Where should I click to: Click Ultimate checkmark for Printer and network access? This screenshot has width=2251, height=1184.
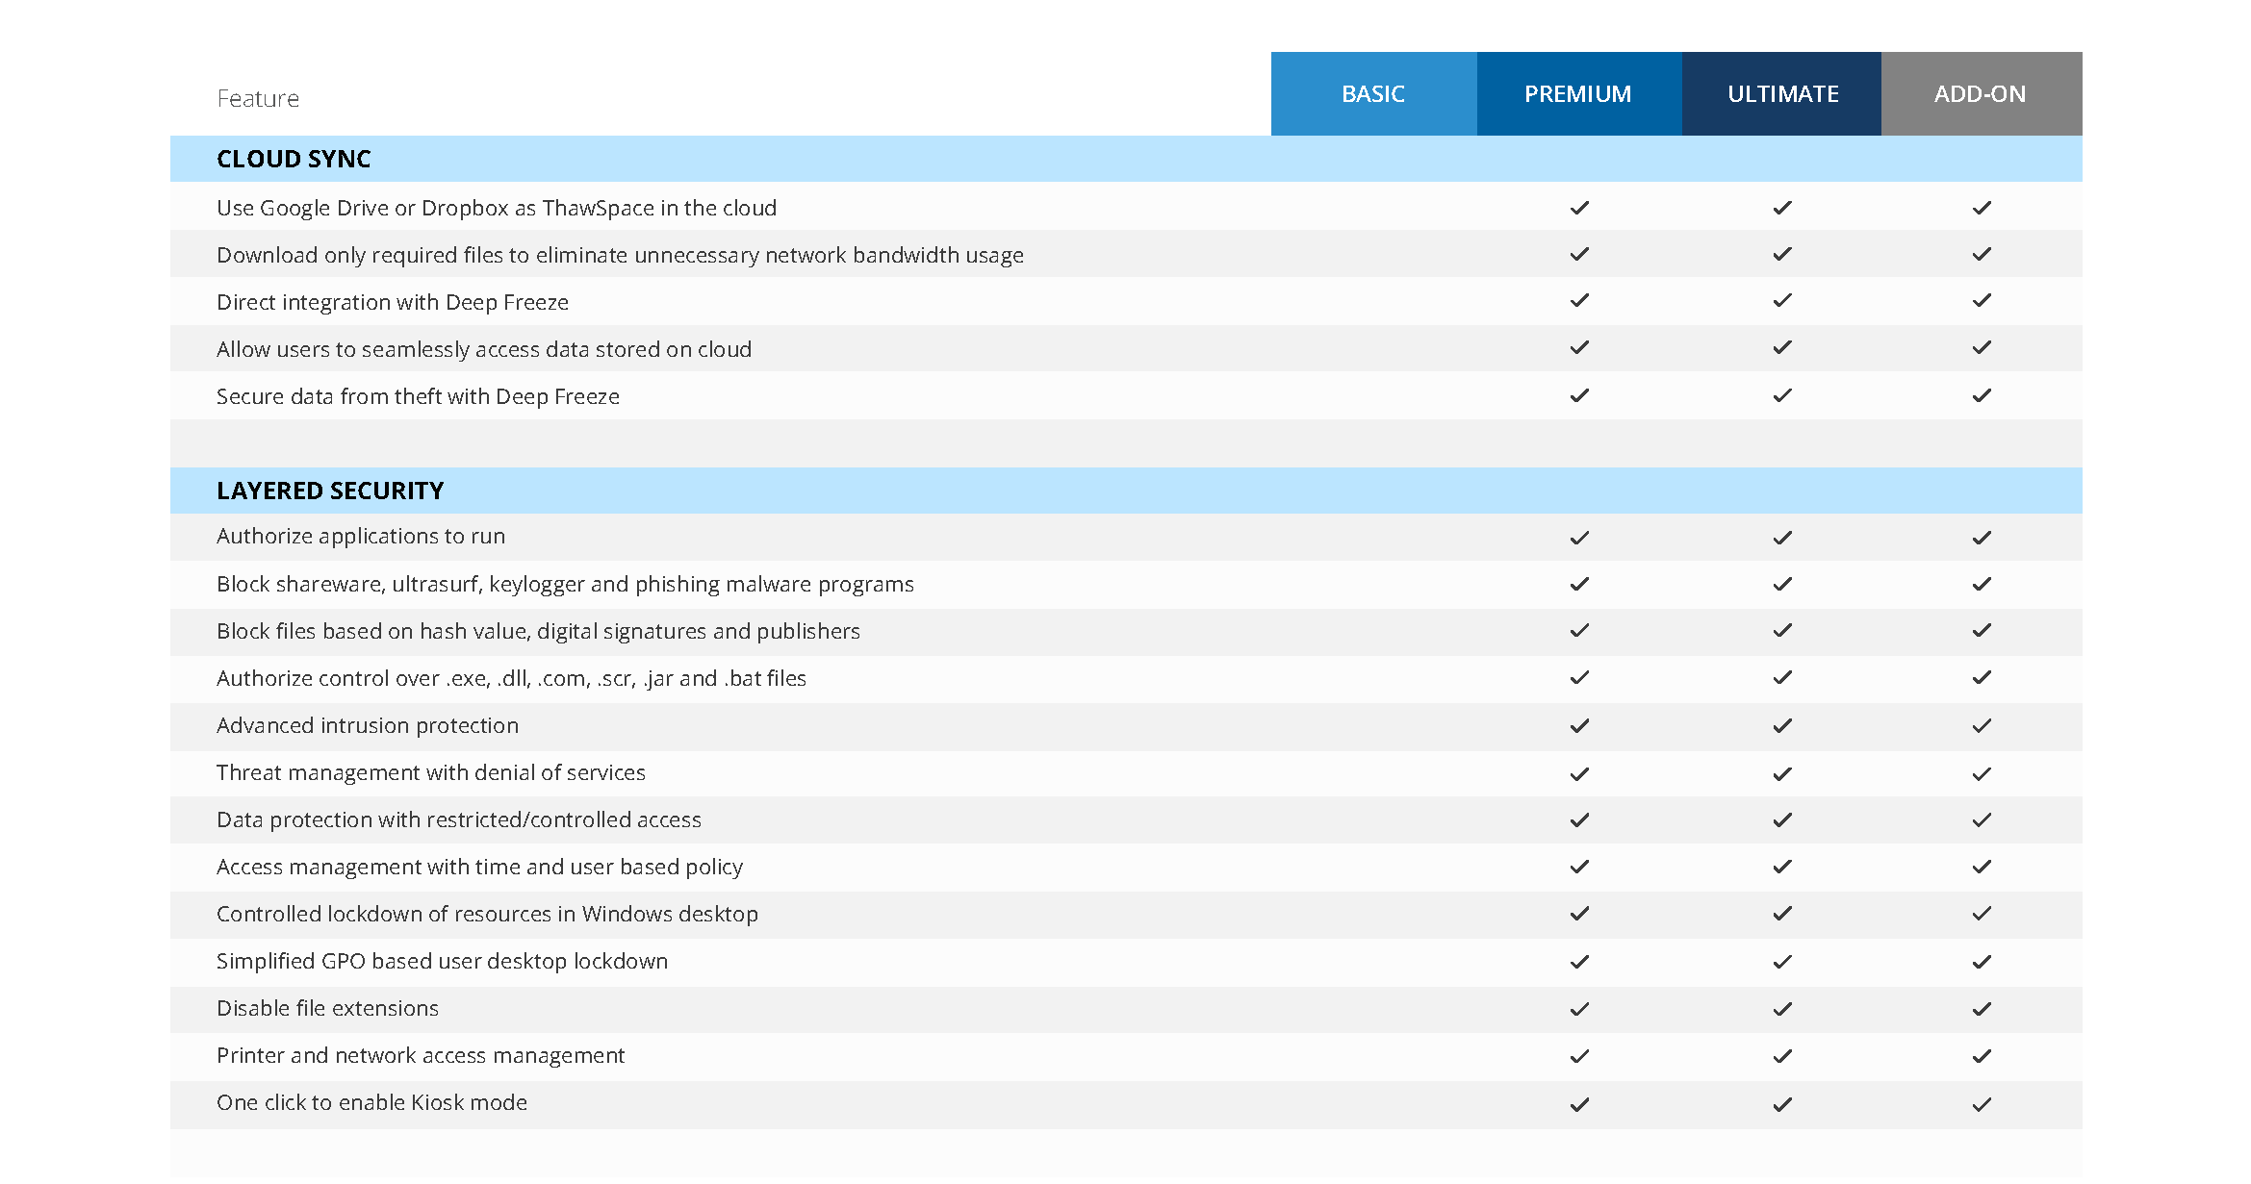point(1782,1056)
